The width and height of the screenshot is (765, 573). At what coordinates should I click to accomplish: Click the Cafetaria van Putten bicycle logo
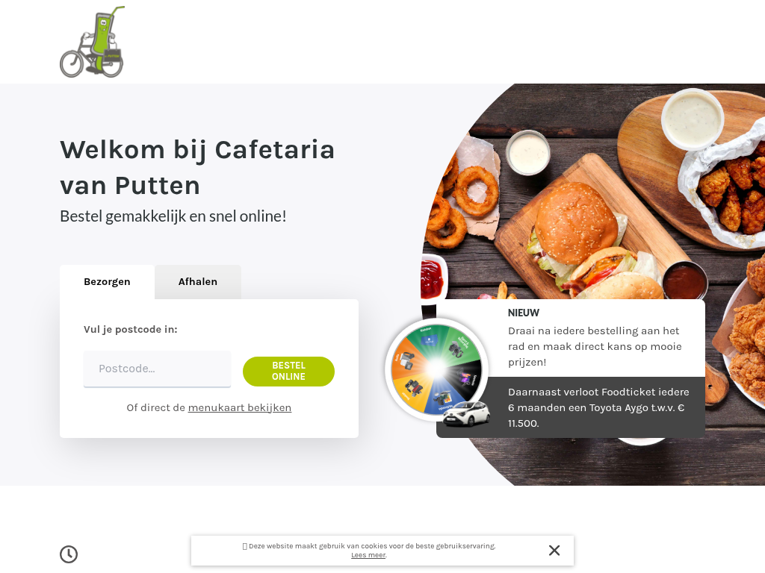tap(92, 42)
